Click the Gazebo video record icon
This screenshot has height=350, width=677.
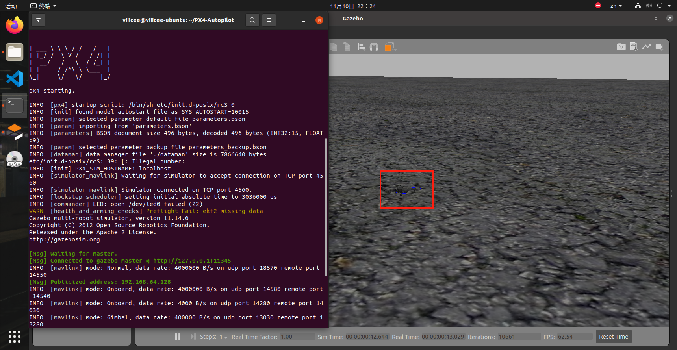coord(659,47)
